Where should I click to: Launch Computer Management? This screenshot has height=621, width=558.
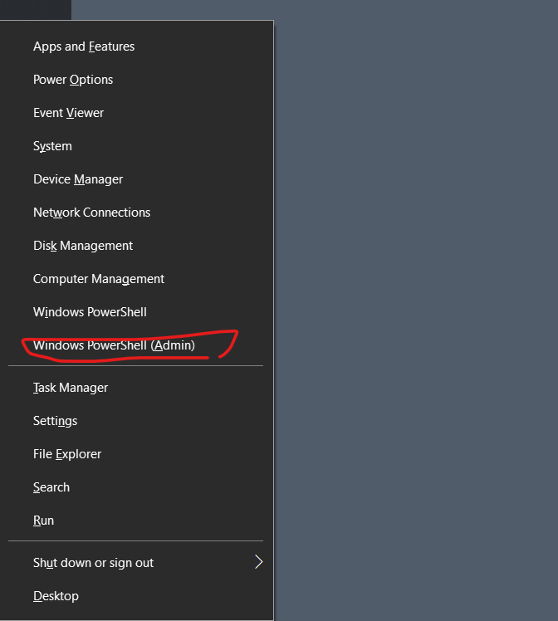[x=99, y=279]
